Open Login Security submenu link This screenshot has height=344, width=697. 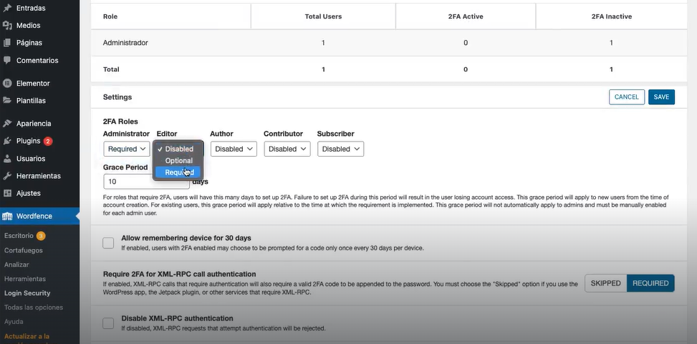[27, 293]
